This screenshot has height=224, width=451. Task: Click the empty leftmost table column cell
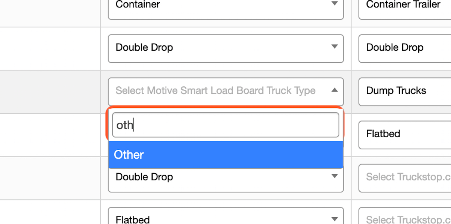pyautogui.click(x=50, y=92)
